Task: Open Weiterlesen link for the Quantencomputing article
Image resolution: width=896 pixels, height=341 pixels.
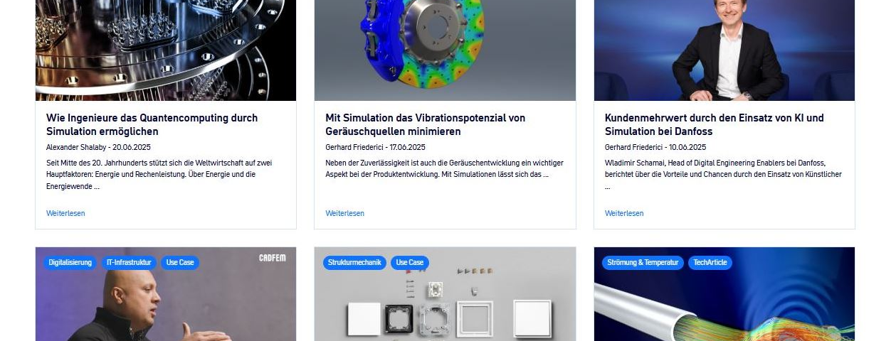Action: click(65, 213)
